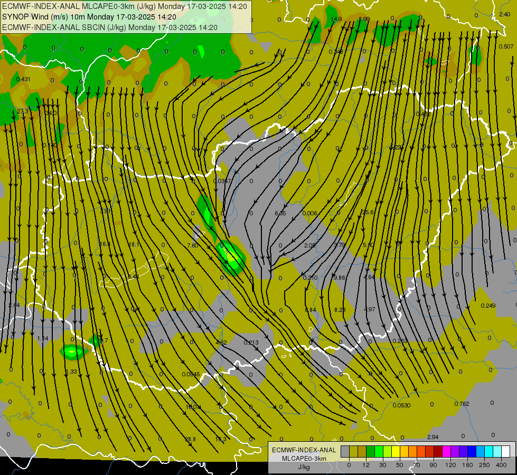The width and height of the screenshot is (517, 475).
Task: Click the map value 5.80
Action: [368, 245]
